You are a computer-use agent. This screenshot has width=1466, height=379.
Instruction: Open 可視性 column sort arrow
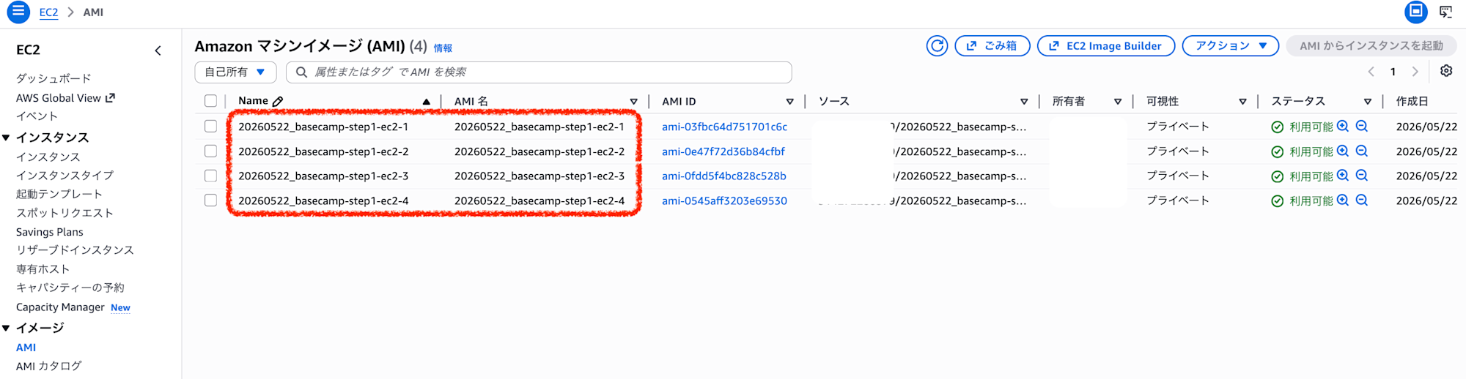pos(1242,102)
